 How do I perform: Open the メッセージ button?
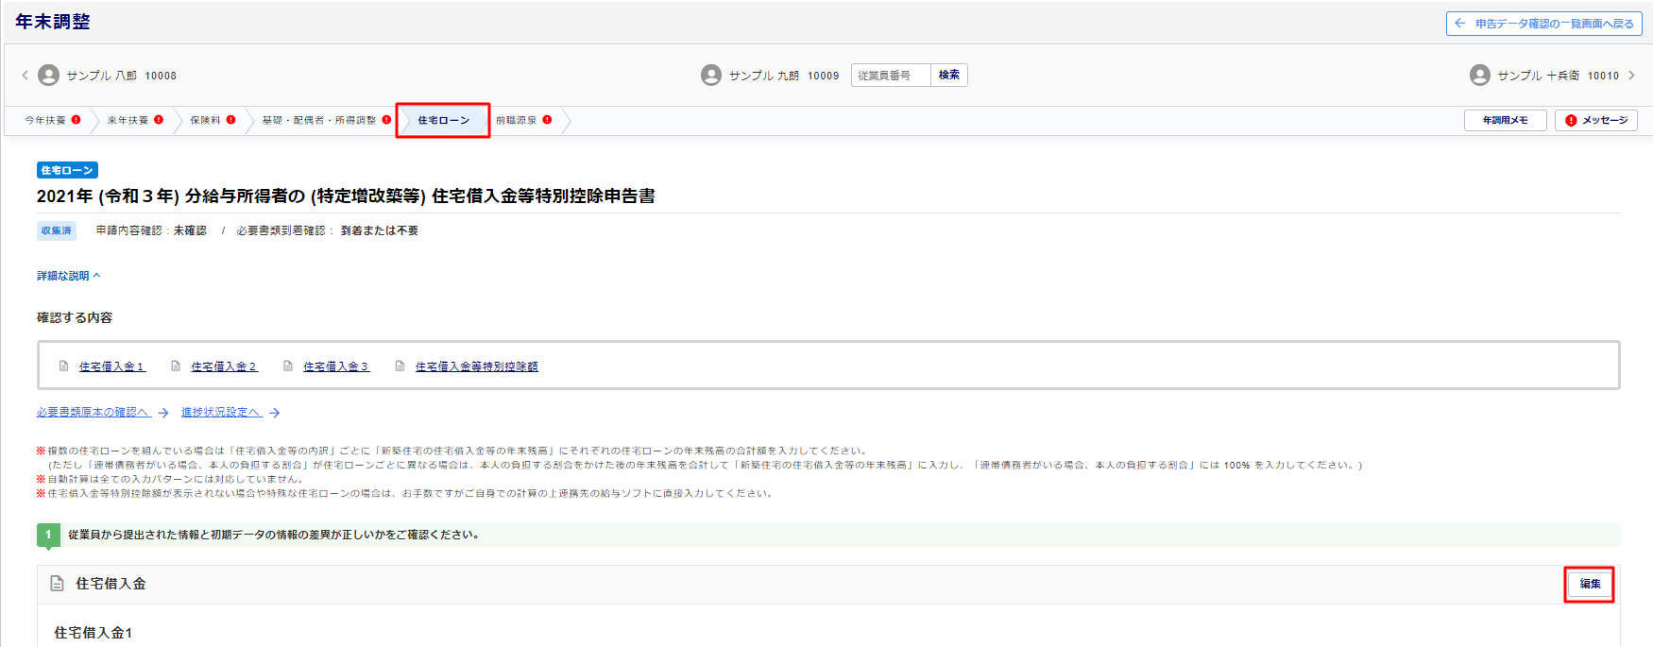tap(1596, 120)
